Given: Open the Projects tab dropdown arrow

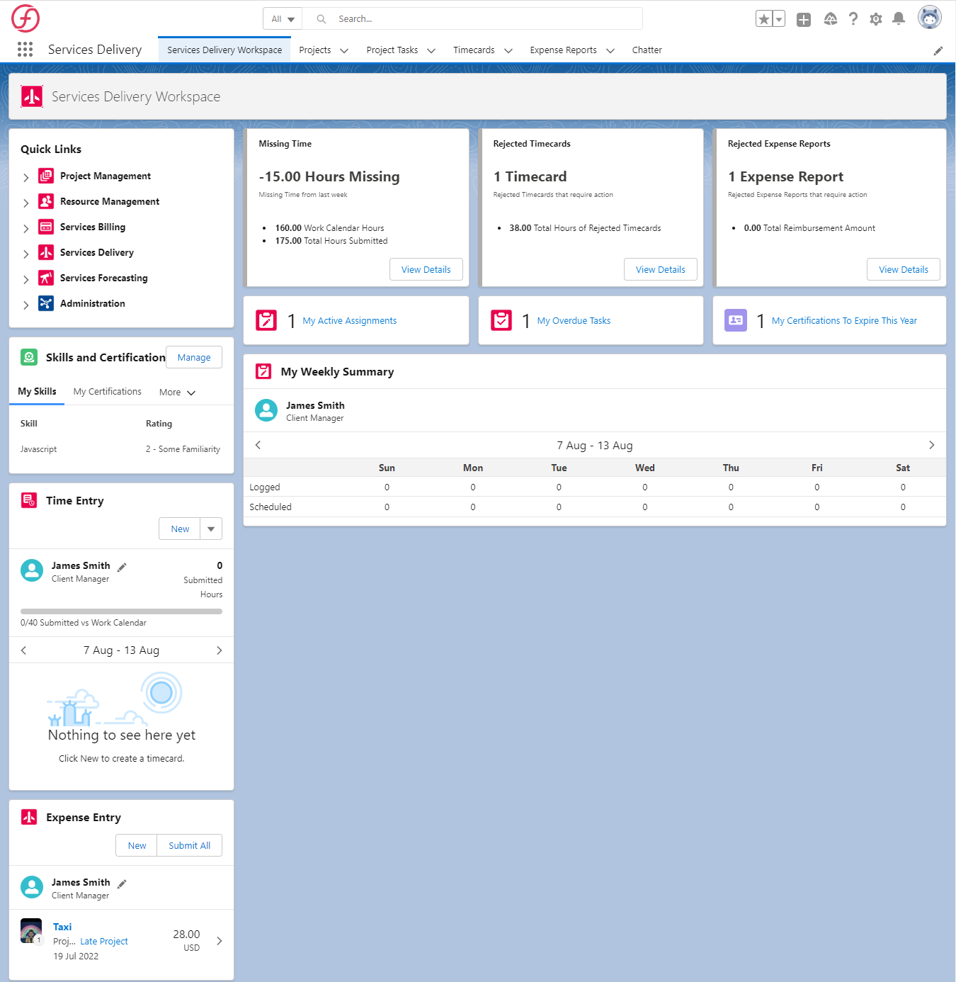Looking at the screenshot, I should pyautogui.click(x=344, y=50).
